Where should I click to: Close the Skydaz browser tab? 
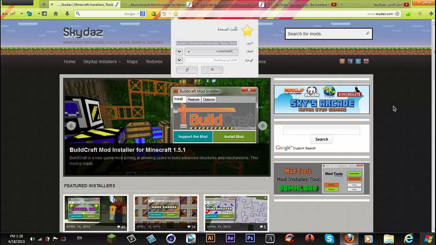(52, 4)
